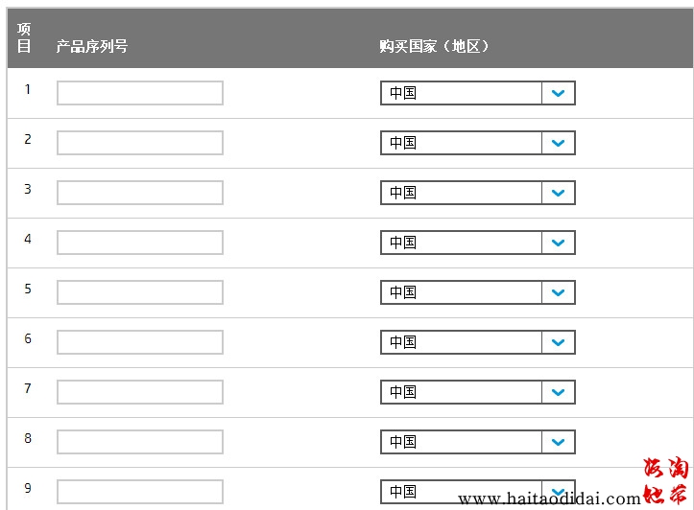This screenshot has height=510, width=694.
Task: Click the blue chevron icon in row 5
Action: click(x=558, y=292)
